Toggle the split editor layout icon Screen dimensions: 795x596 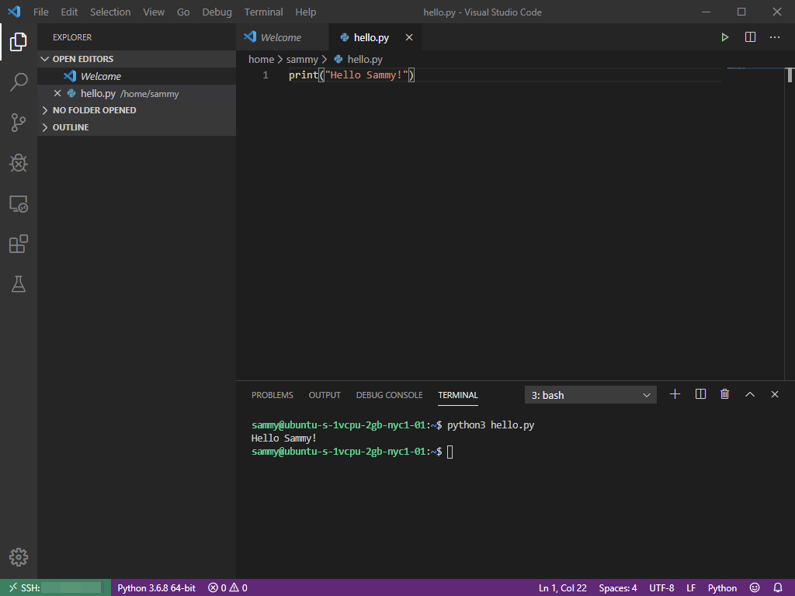[749, 36]
